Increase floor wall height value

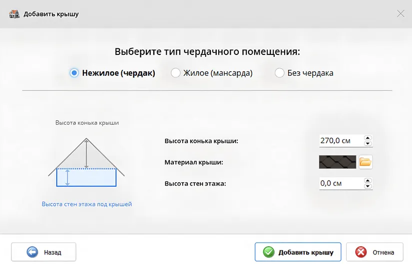click(x=368, y=180)
